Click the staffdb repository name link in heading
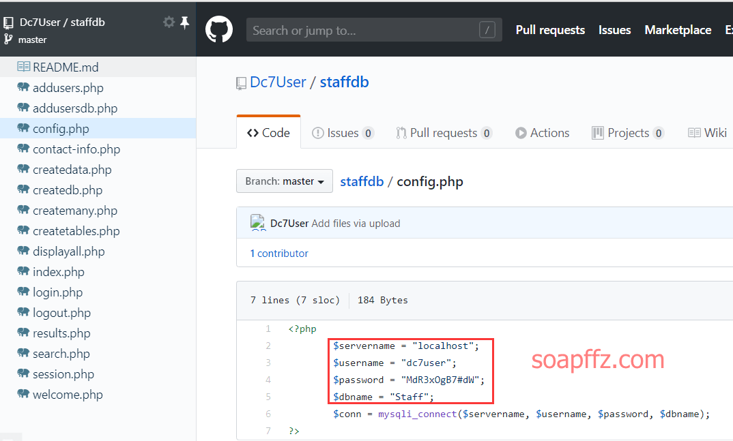The image size is (733, 441). (x=344, y=82)
